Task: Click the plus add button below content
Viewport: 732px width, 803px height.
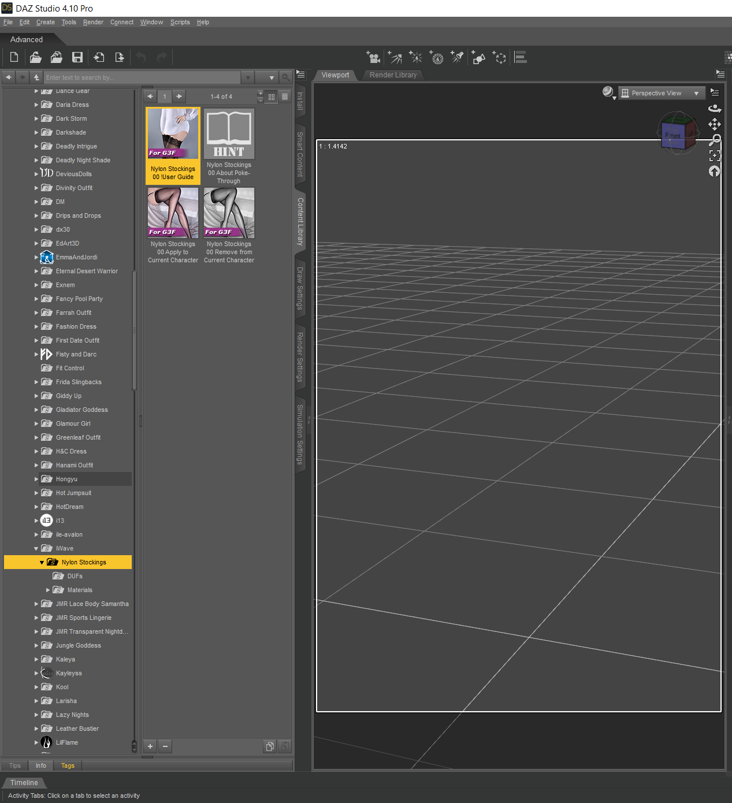Action: click(x=150, y=746)
